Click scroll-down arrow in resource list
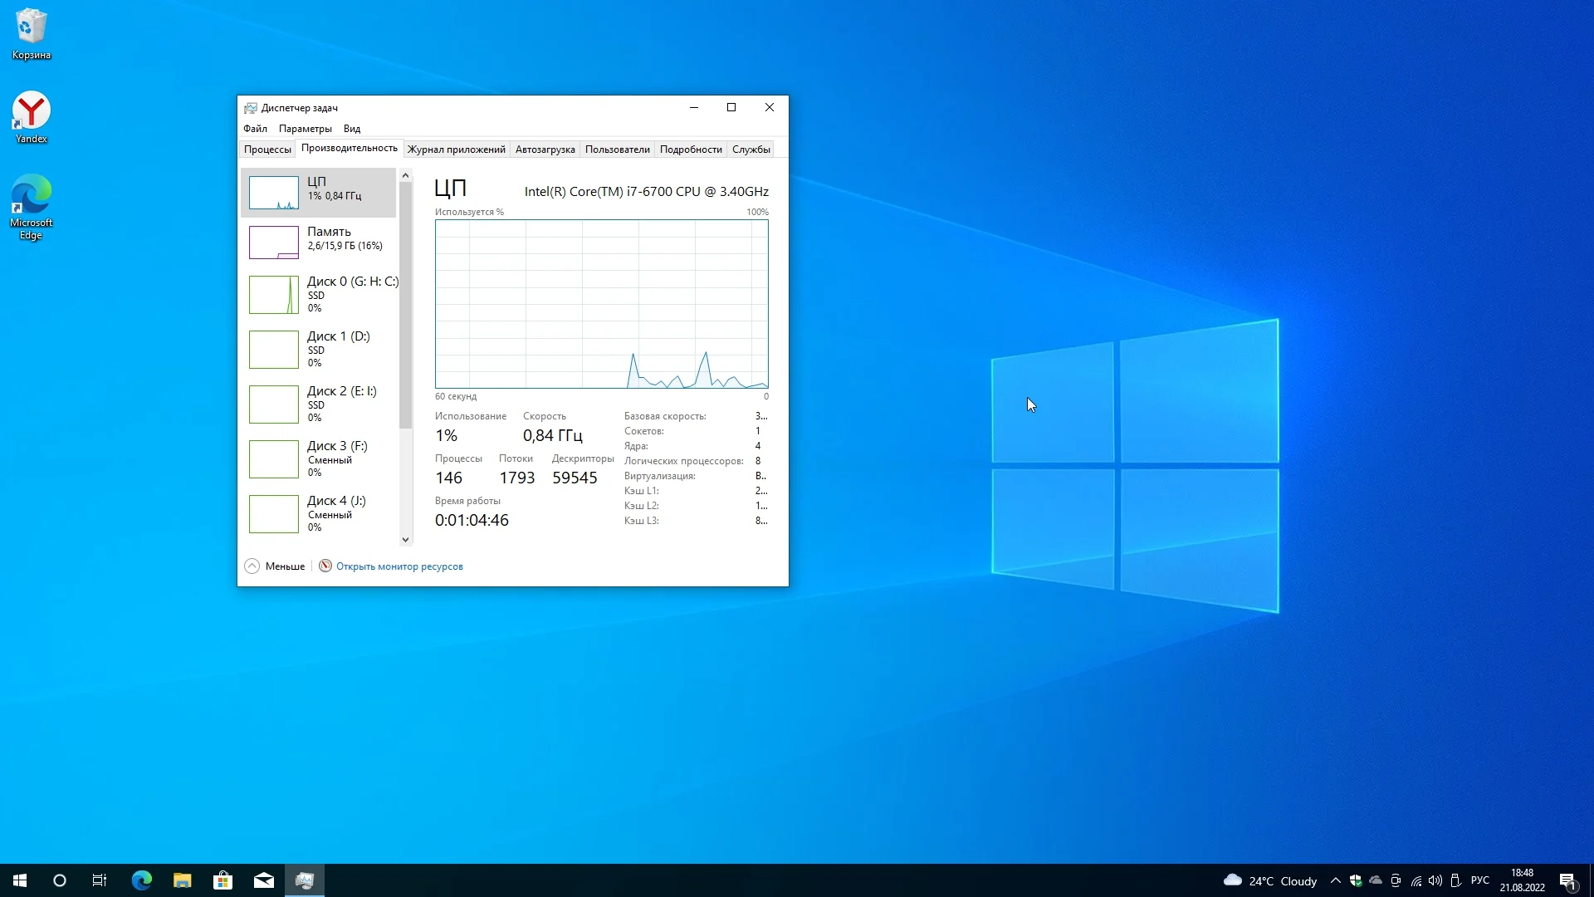The height and width of the screenshot is (897, 1594). 405,539
